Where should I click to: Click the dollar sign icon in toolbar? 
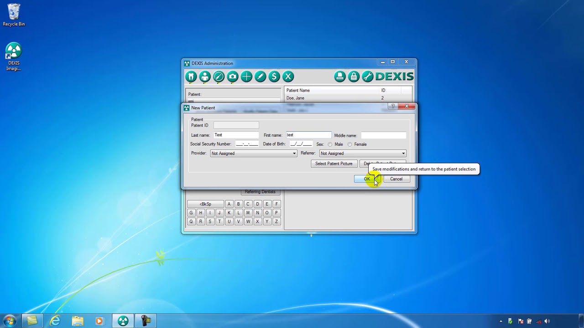(x=274, y=77)
